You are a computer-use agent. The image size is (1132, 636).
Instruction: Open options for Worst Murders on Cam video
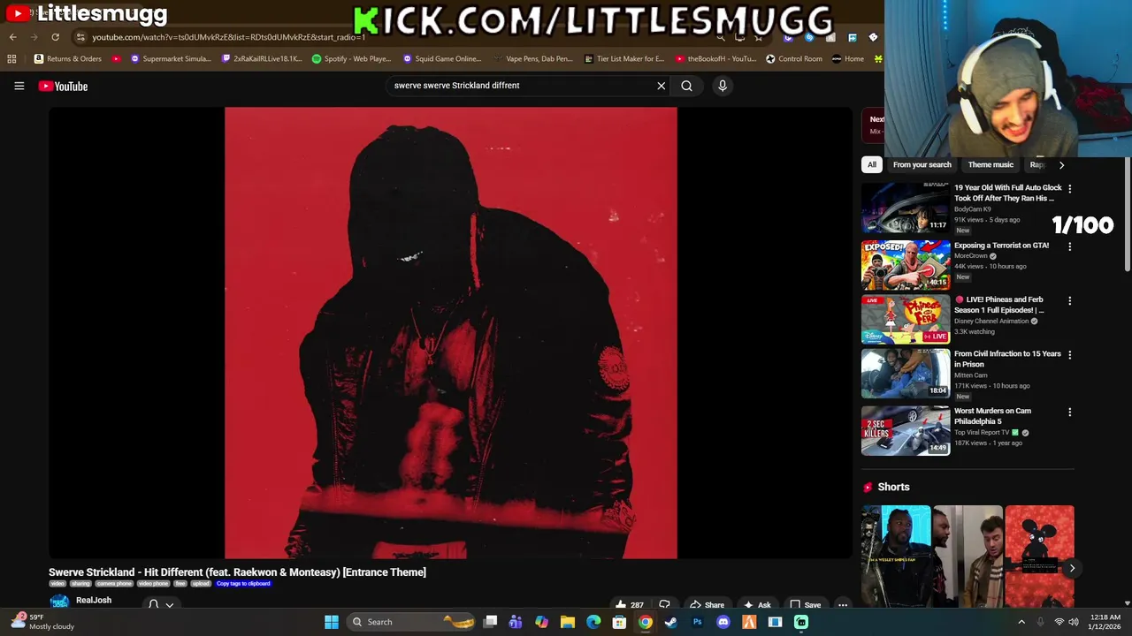coord(1069,413)
